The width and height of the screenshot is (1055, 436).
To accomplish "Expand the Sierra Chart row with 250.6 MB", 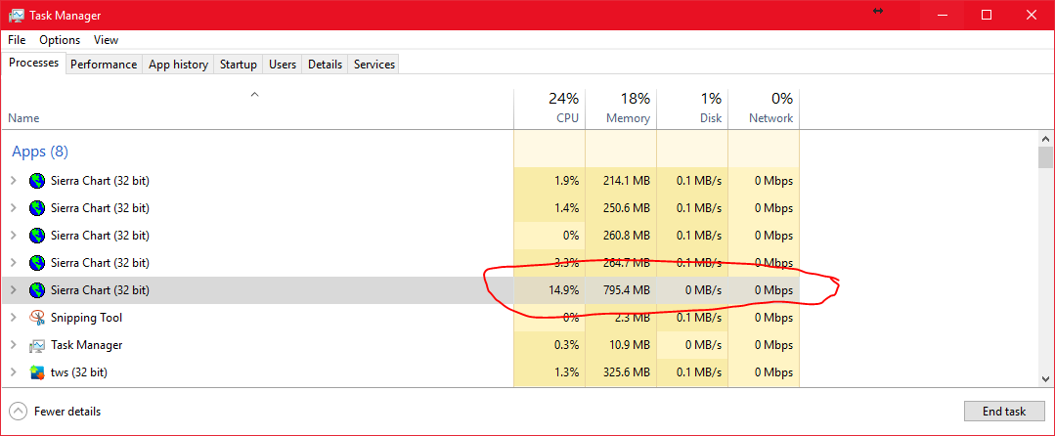I will pos(13,208).
